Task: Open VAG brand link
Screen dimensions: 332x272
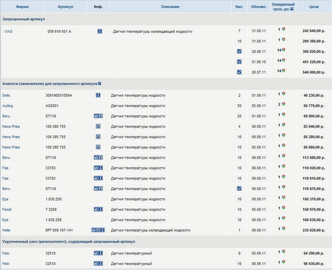Action: point(8,31)
